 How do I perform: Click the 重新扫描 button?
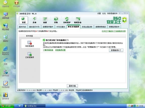pos(72,86)
